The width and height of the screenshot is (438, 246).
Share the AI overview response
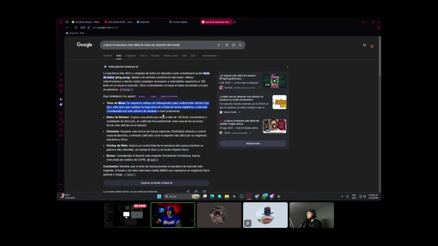pyautogui.click(x=188, y=192)
